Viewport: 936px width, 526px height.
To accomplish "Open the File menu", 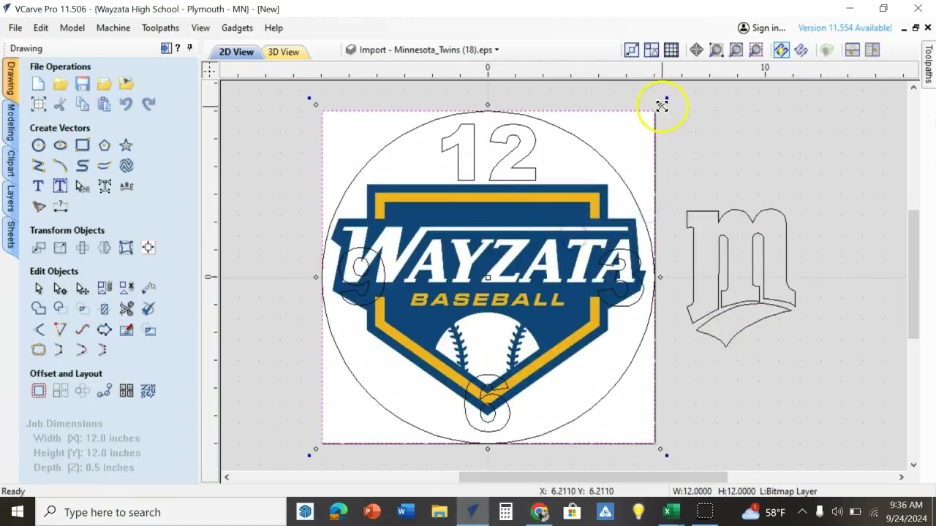I will click(15, 28).
